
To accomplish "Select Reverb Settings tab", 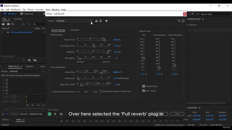I will pos(58,30).
